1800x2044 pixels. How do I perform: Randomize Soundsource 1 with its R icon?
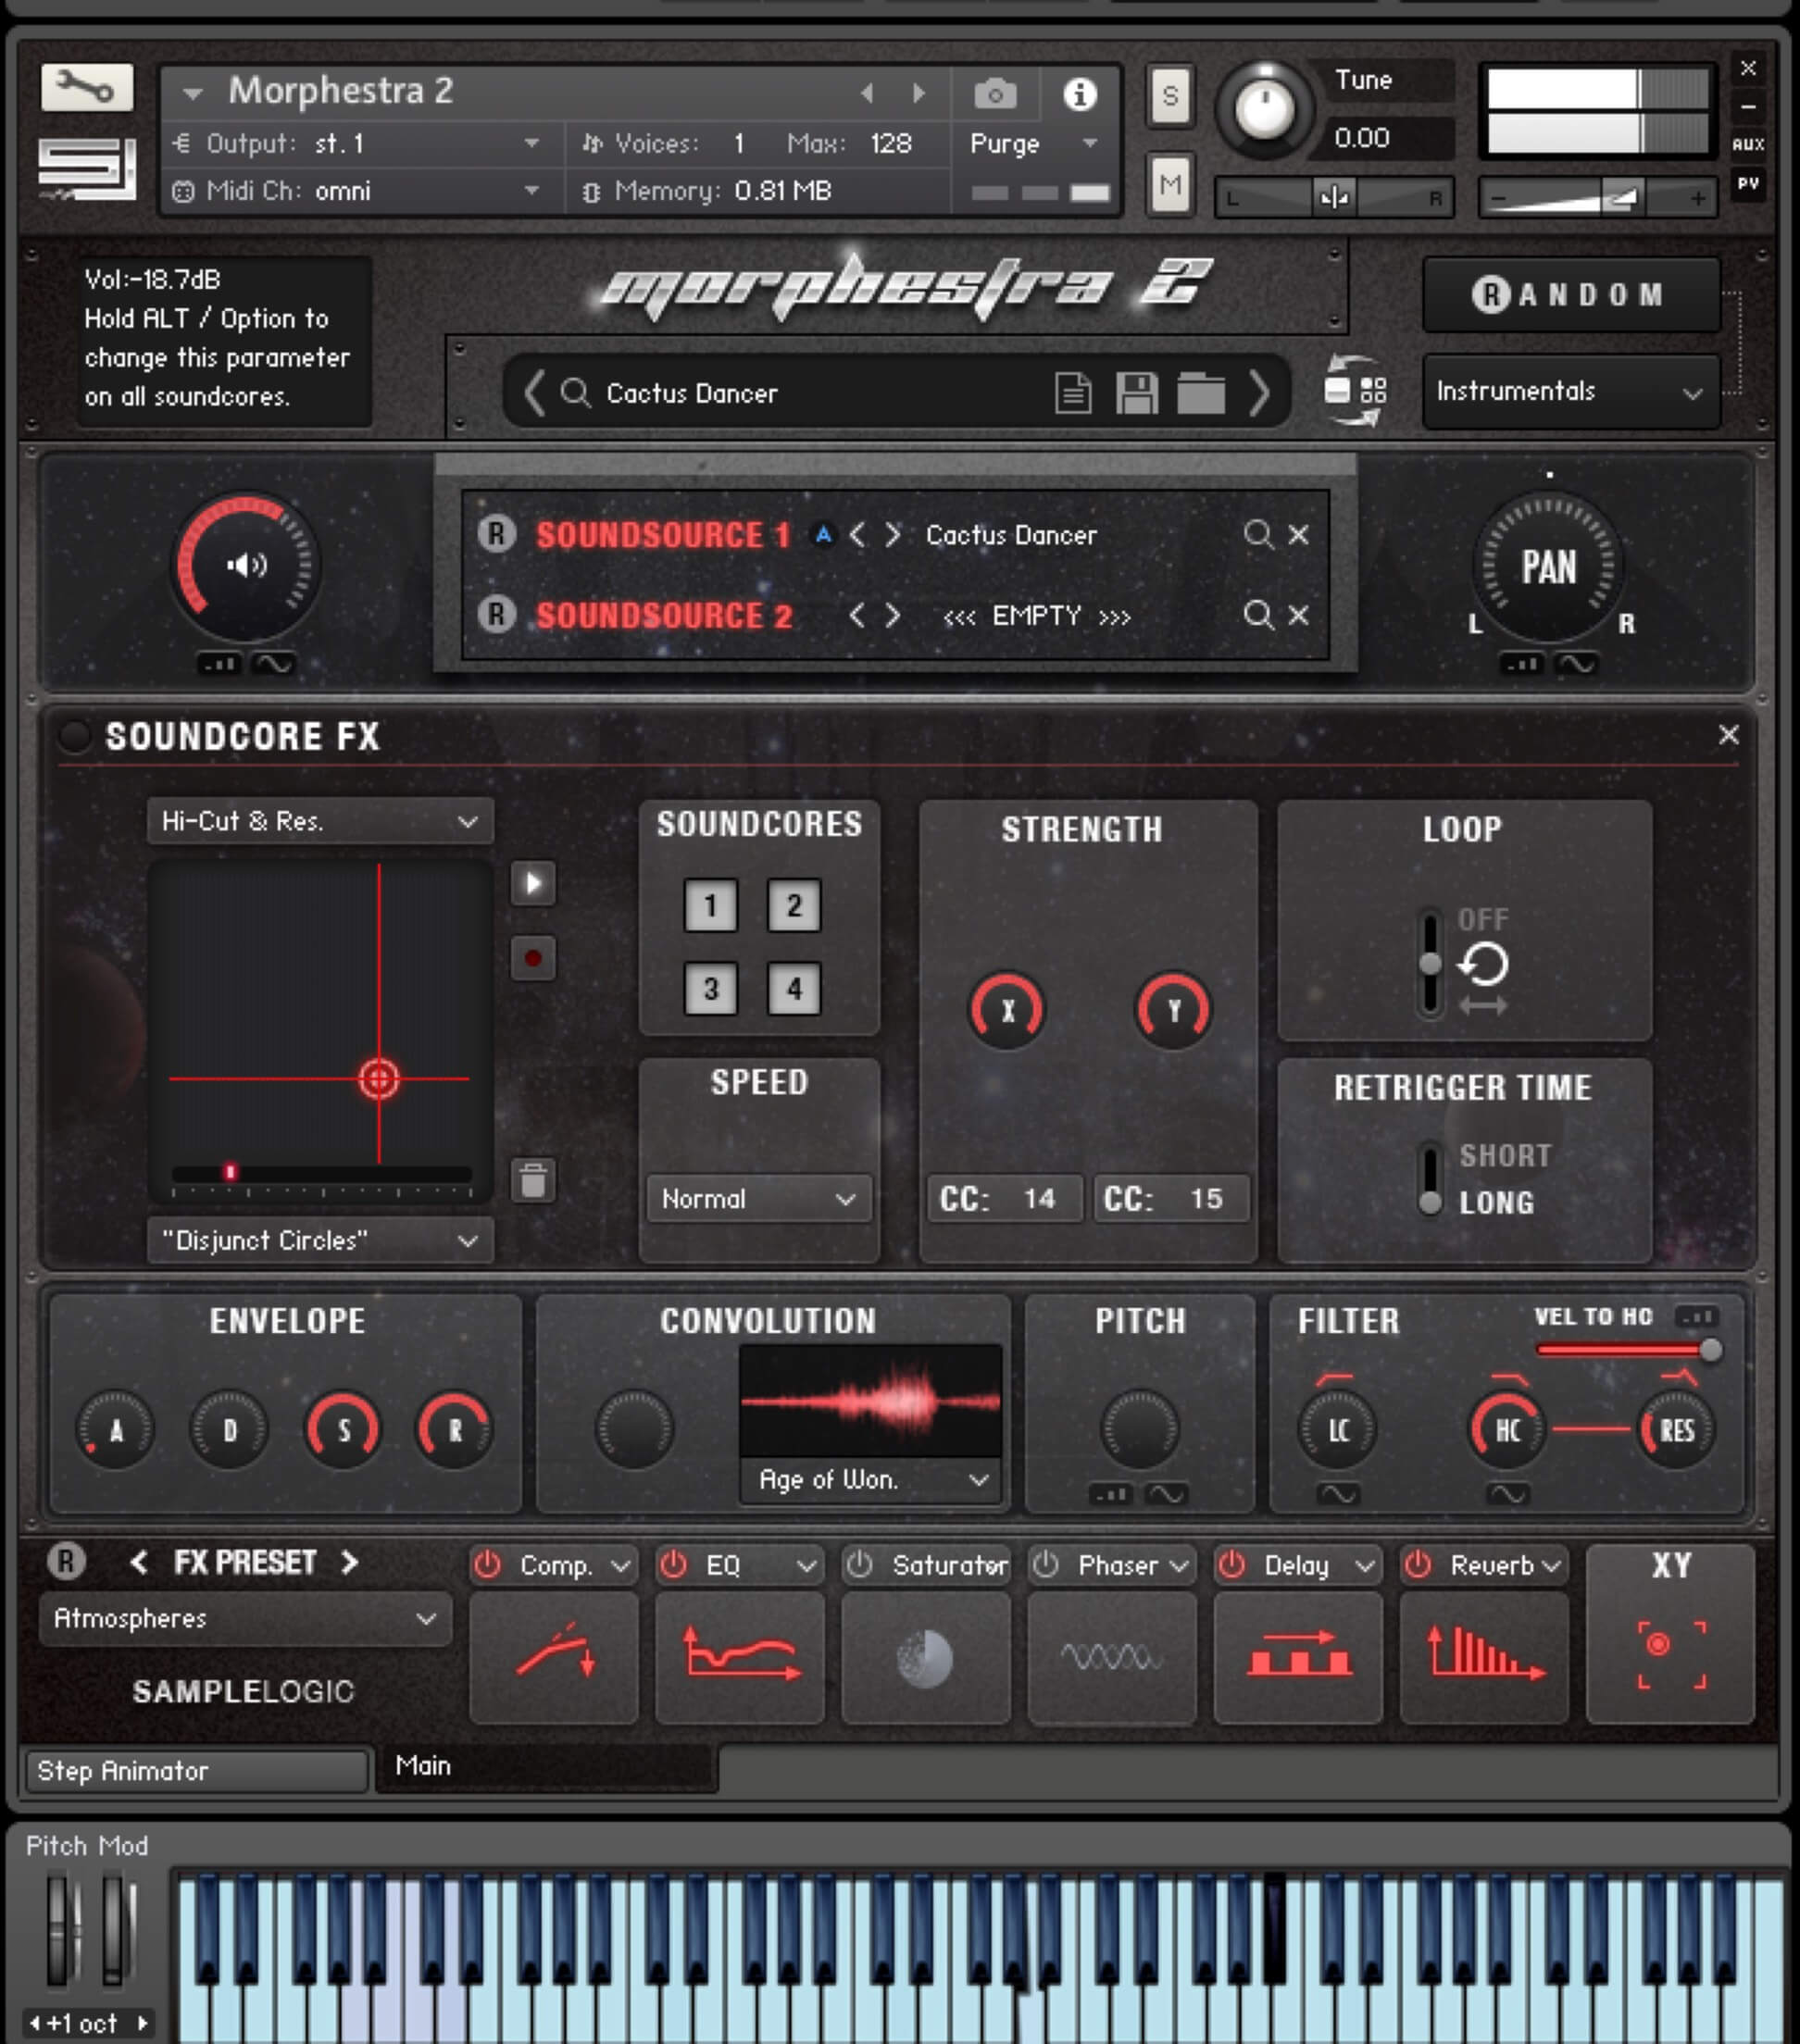pos(496,534)
